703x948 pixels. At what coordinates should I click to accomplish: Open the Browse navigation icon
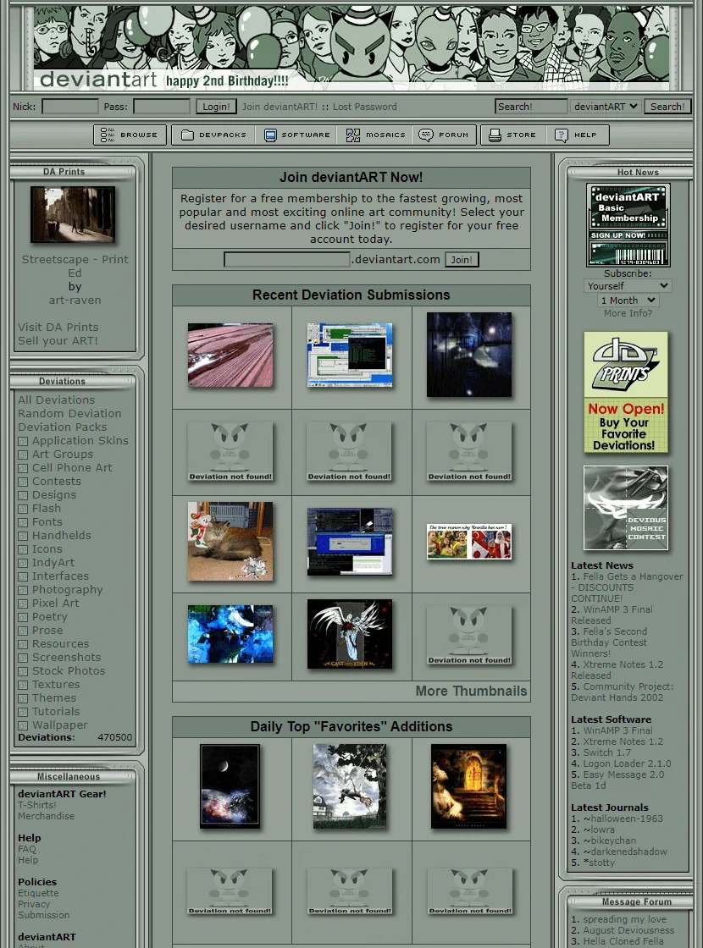tap(107, 135)
